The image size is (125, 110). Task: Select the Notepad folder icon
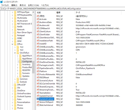tap(15, 35)
